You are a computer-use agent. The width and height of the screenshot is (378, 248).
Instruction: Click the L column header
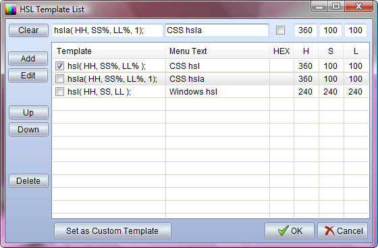(356, 51)
